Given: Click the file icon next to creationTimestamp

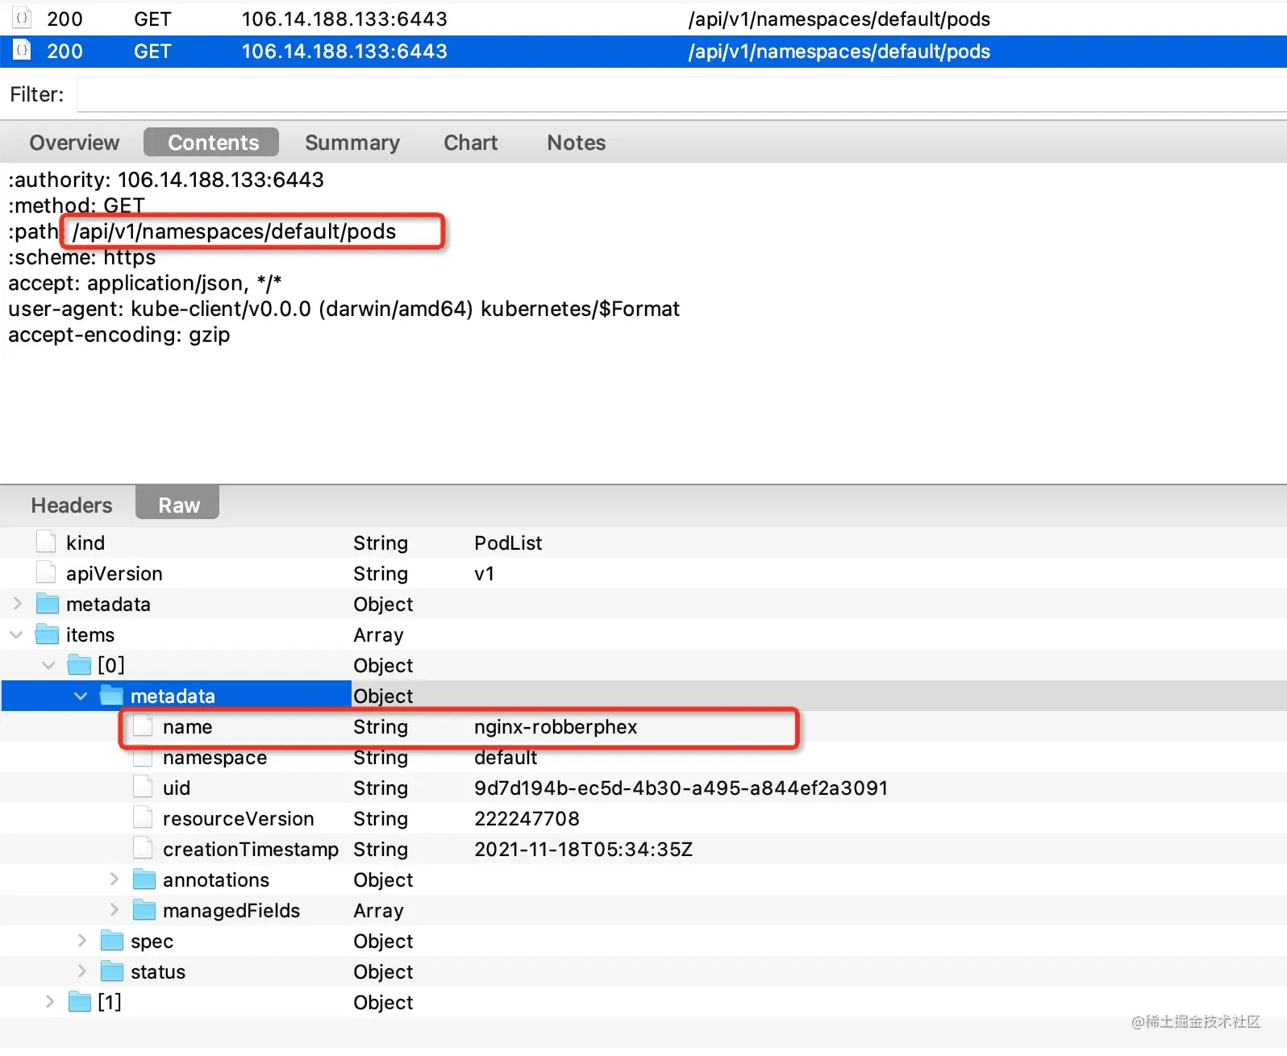Looking at the screenshot, I should coord(144,848).
